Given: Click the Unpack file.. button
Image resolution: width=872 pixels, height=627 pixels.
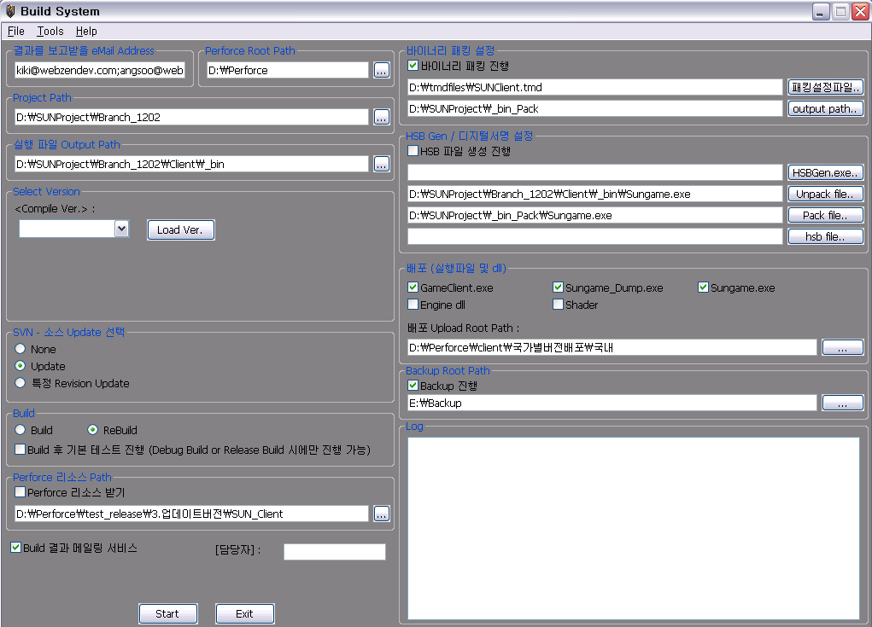Looking at the screenshot, I should click(826, 194).
